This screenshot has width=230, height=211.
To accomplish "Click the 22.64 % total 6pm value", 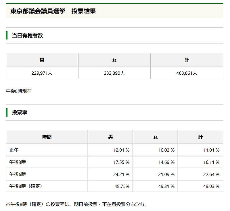I will point(211,174).
